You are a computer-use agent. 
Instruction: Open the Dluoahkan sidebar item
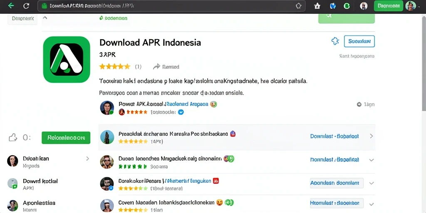(x=49, y=161)
